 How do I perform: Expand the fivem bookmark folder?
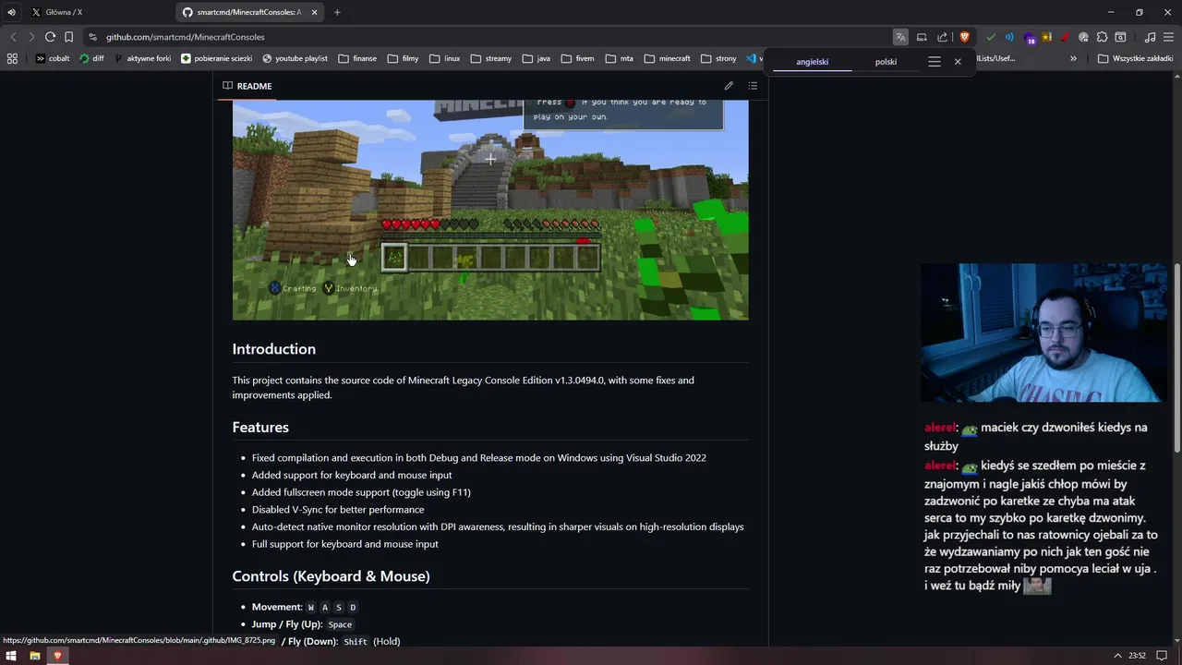tap(578, 58)
